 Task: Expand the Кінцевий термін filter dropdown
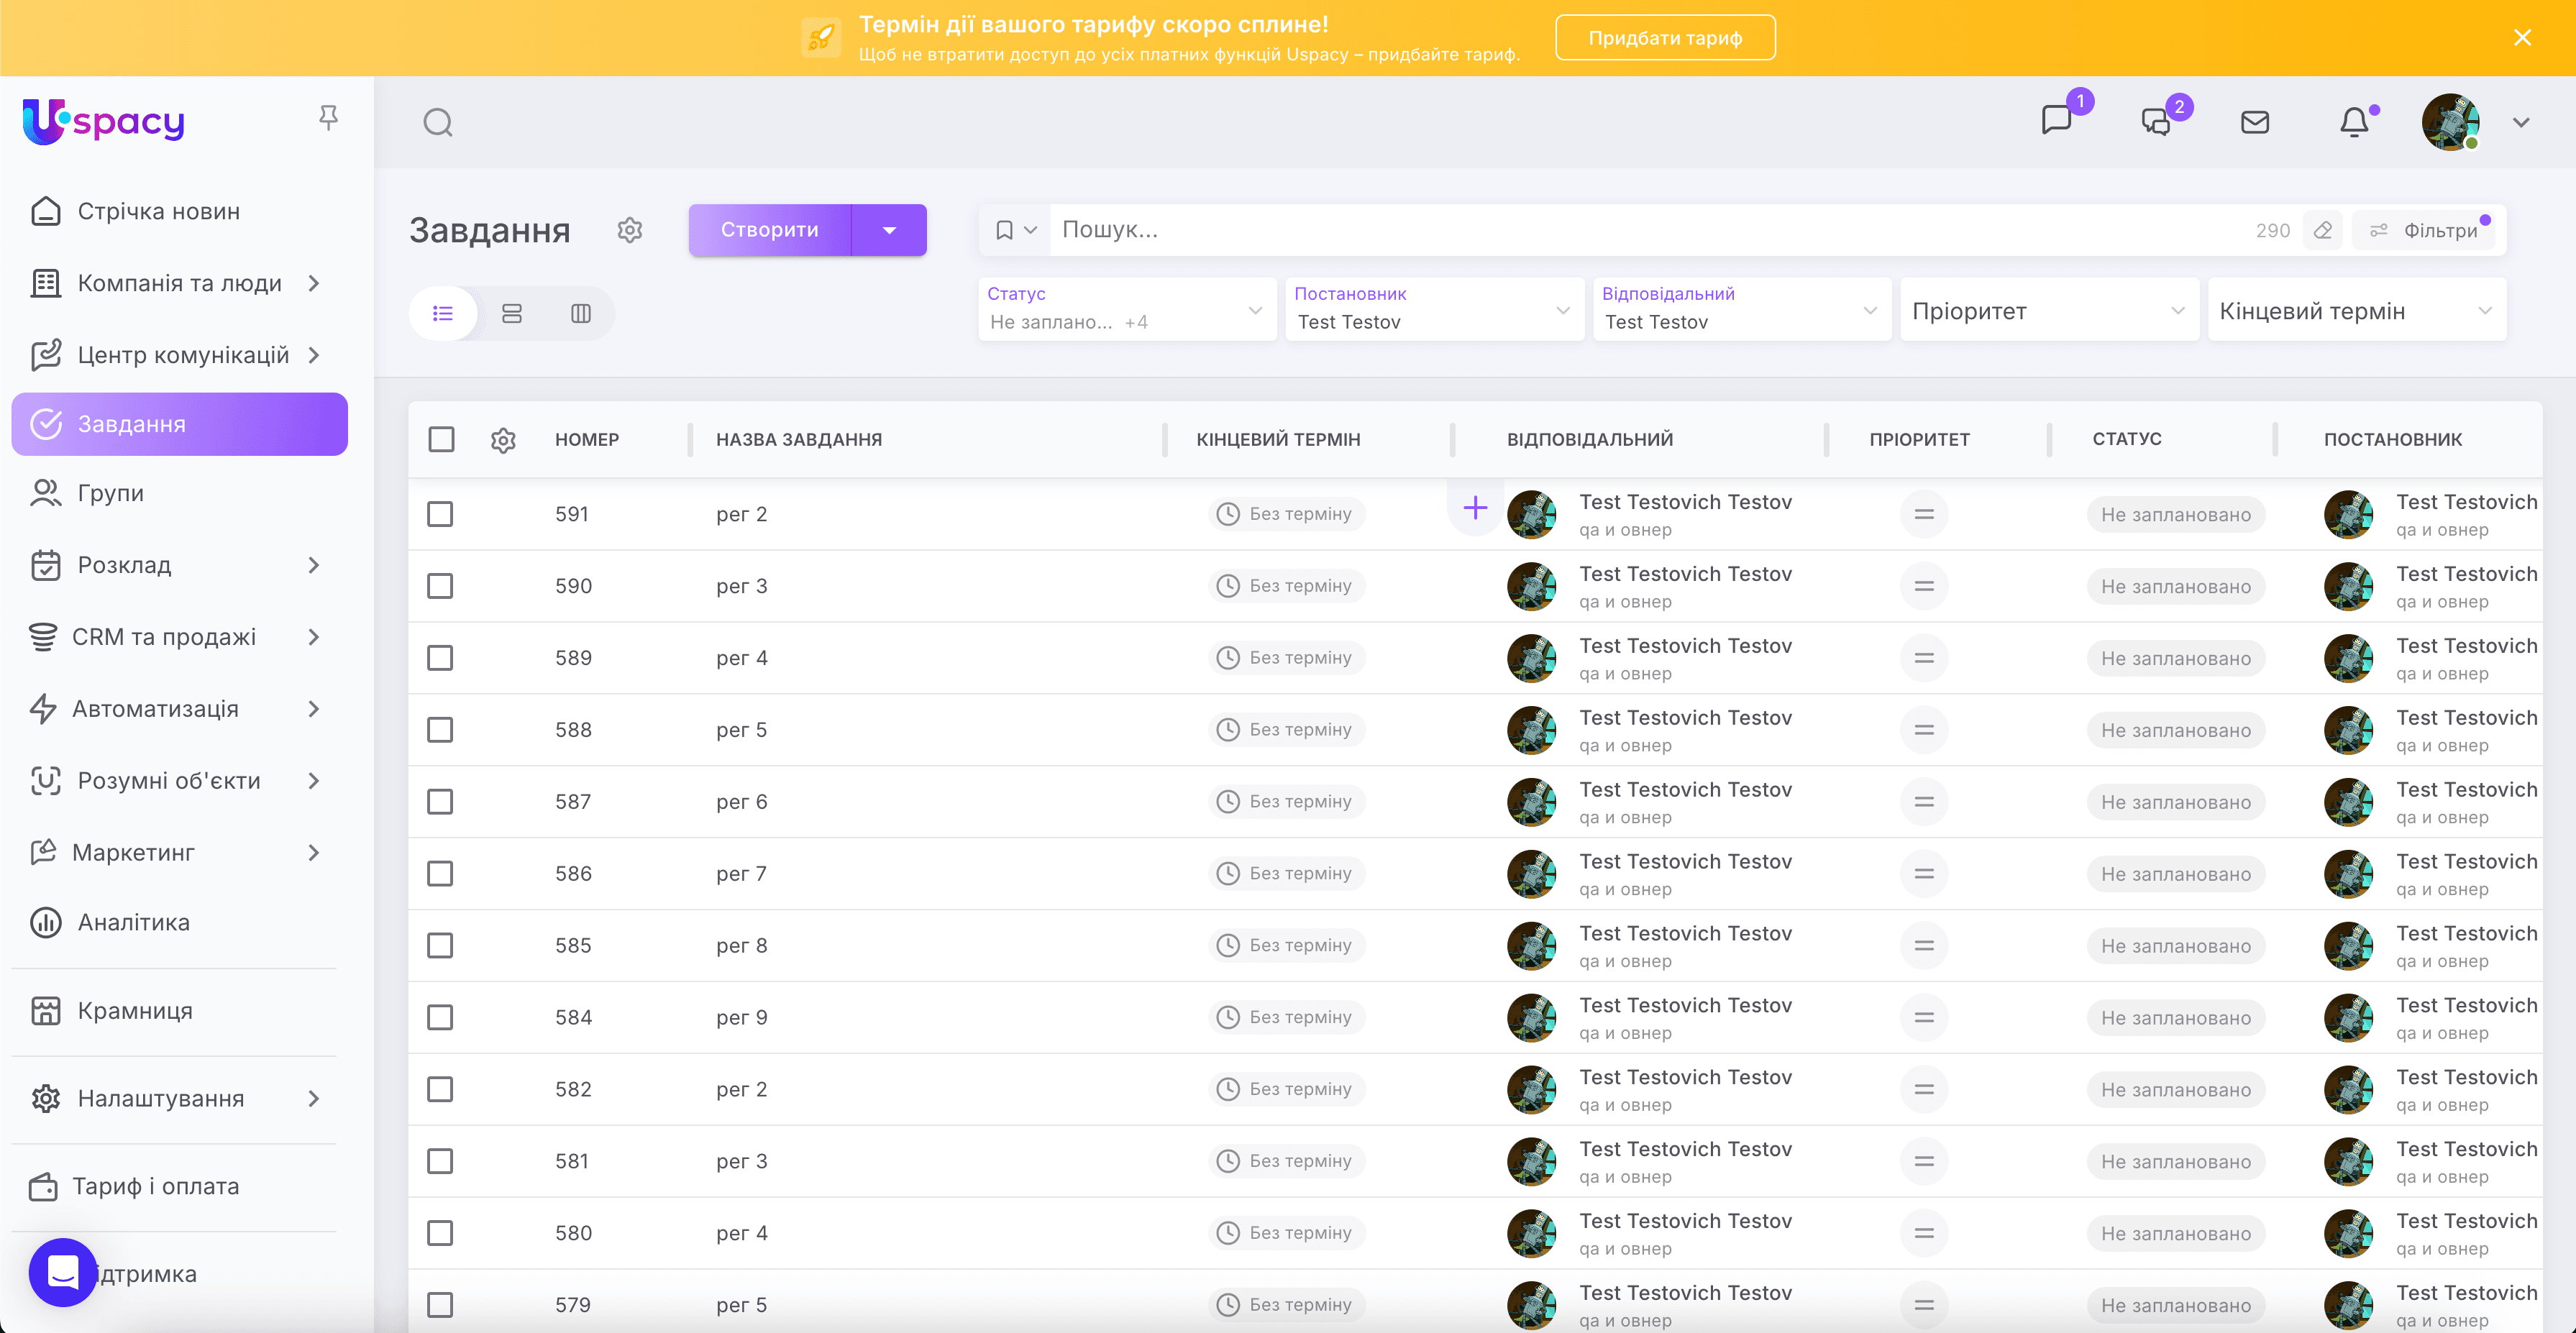point(2355,311)
